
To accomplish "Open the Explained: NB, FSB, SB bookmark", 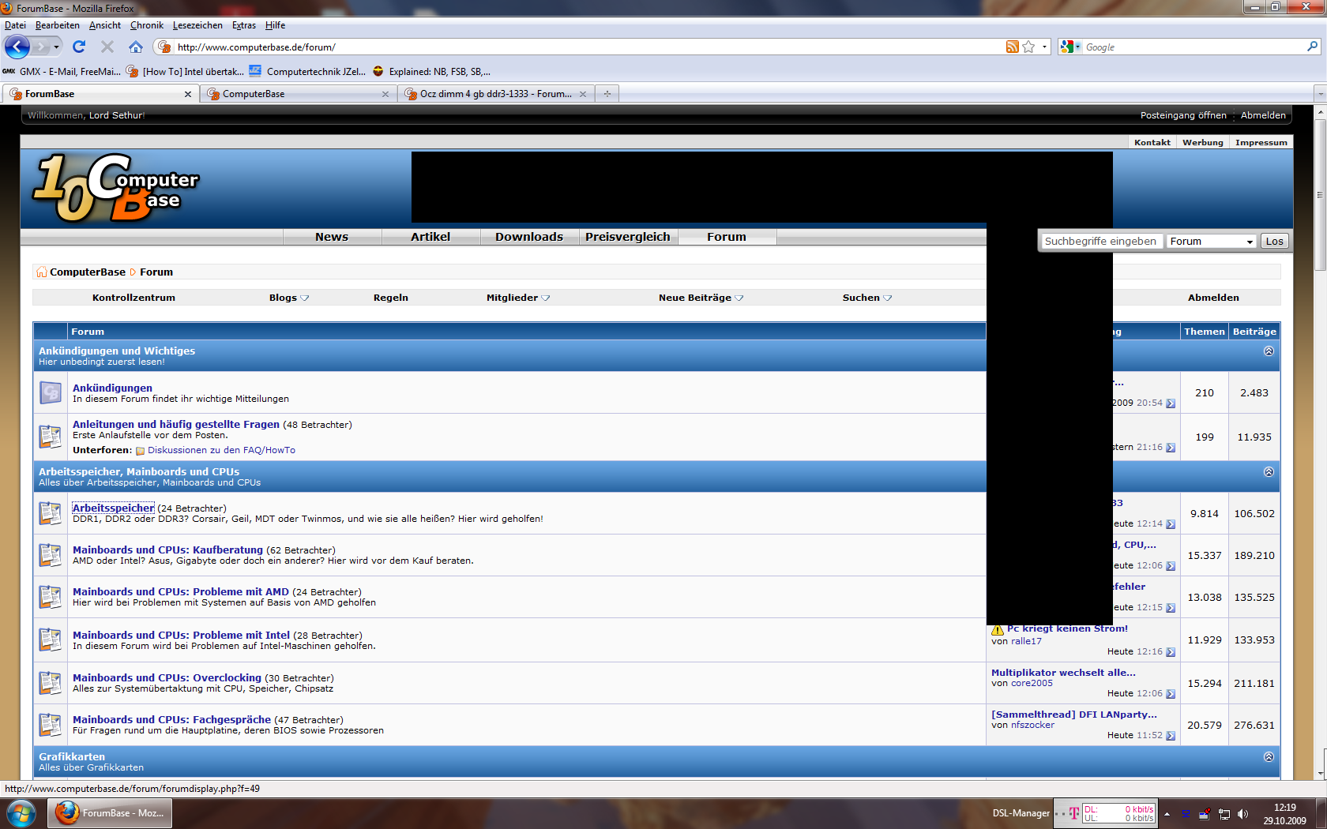I will click(431, 71).
